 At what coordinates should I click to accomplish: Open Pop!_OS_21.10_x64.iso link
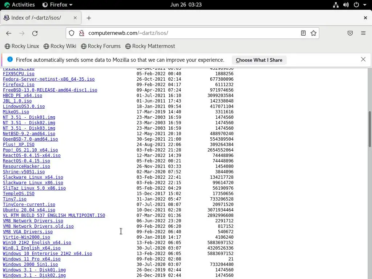point(31,150)
